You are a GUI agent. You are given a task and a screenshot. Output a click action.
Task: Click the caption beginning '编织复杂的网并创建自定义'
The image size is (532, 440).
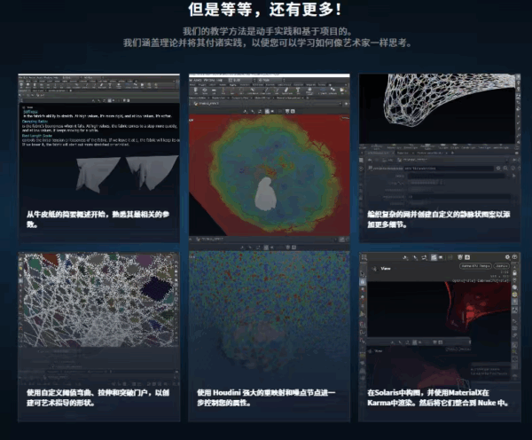[439, 219]
